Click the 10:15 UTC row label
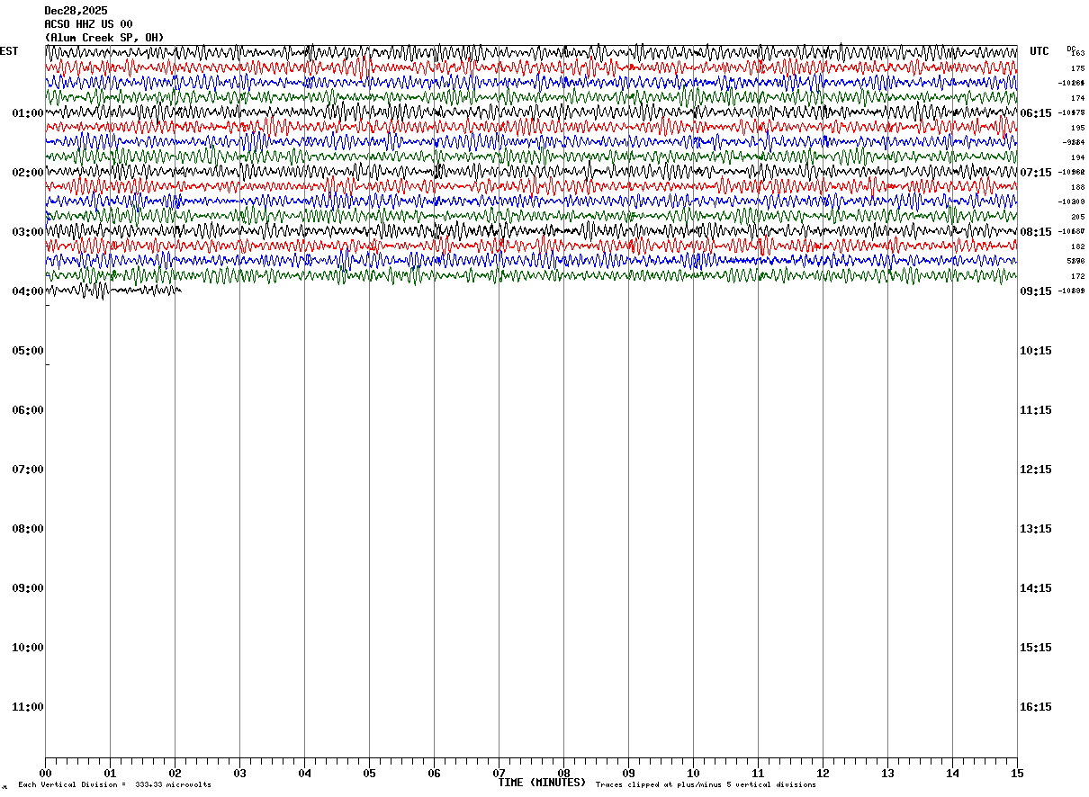This screenshot has width=1089, height=797. coord(1036,351)
